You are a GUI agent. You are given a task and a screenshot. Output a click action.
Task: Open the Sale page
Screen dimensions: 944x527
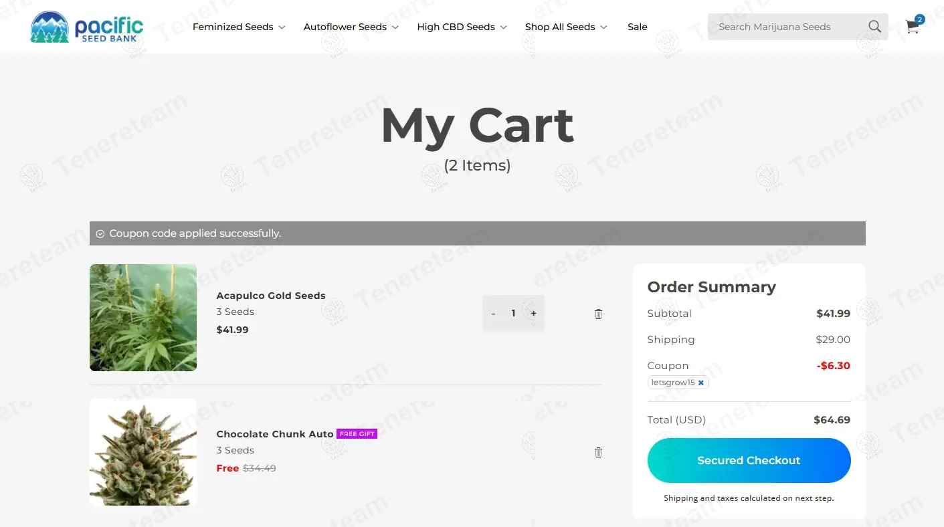[x=637, y=27]
